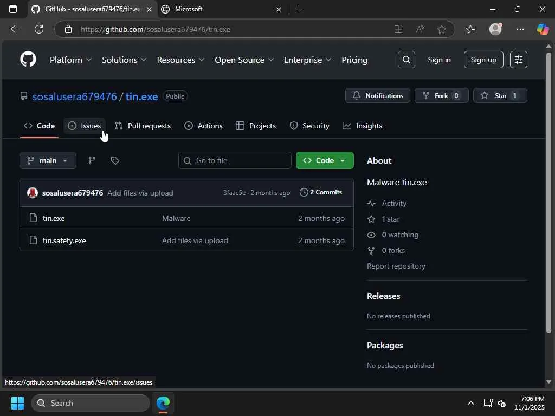Open the 0 forks link in About
Image resolution: width=555 pixels, height=416 pixels.
coord(386,250)
